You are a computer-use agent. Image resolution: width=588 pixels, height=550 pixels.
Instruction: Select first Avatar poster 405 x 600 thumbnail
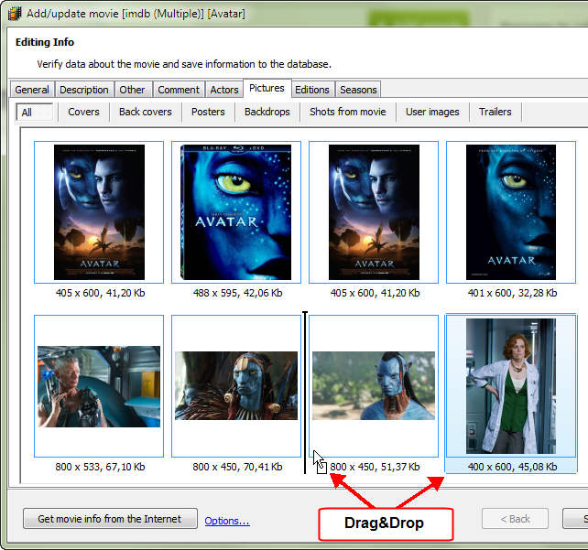coord(99,212)
